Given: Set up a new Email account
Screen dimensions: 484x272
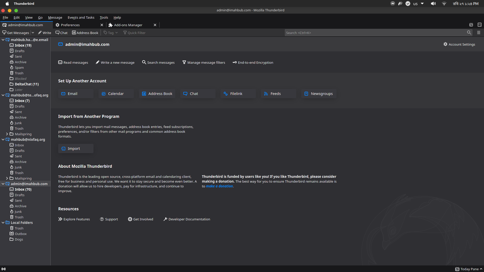Looking at the screenshot, I should [76, 94].
